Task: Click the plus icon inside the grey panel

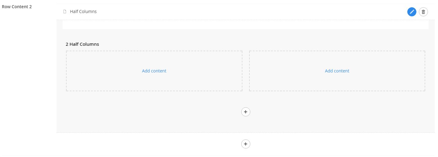Action: point(246,112)
